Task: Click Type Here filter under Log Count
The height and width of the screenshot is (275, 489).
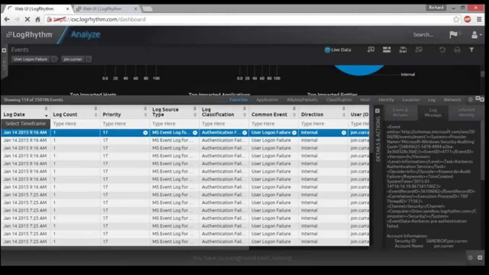Action: (x=75, y=124)
